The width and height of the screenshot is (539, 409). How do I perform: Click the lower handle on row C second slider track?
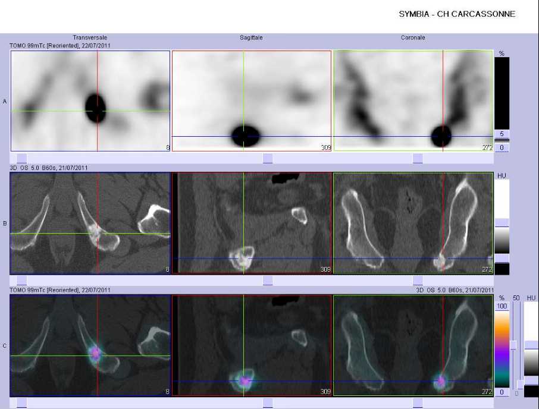click(520, 384)
